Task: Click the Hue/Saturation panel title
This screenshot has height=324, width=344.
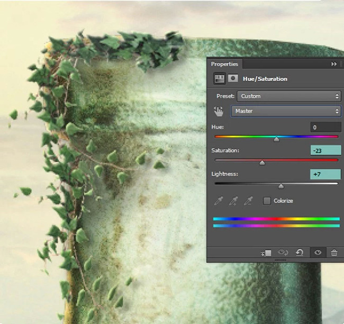Action: 265,79
